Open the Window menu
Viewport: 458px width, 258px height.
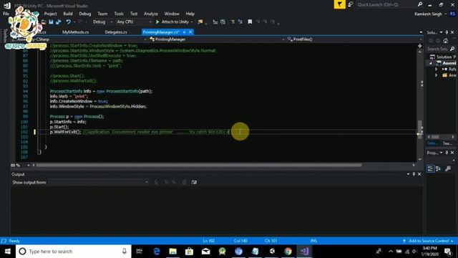(x=172, y=14)
